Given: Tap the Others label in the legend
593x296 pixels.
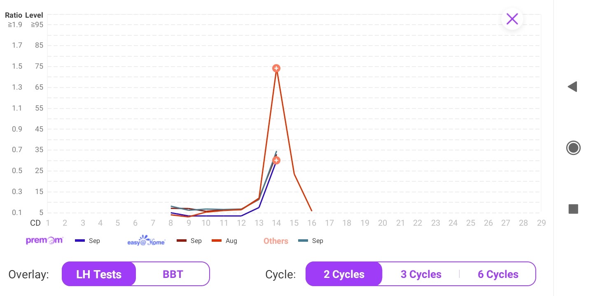Looking at the screenshot, I should coord(276,241).
